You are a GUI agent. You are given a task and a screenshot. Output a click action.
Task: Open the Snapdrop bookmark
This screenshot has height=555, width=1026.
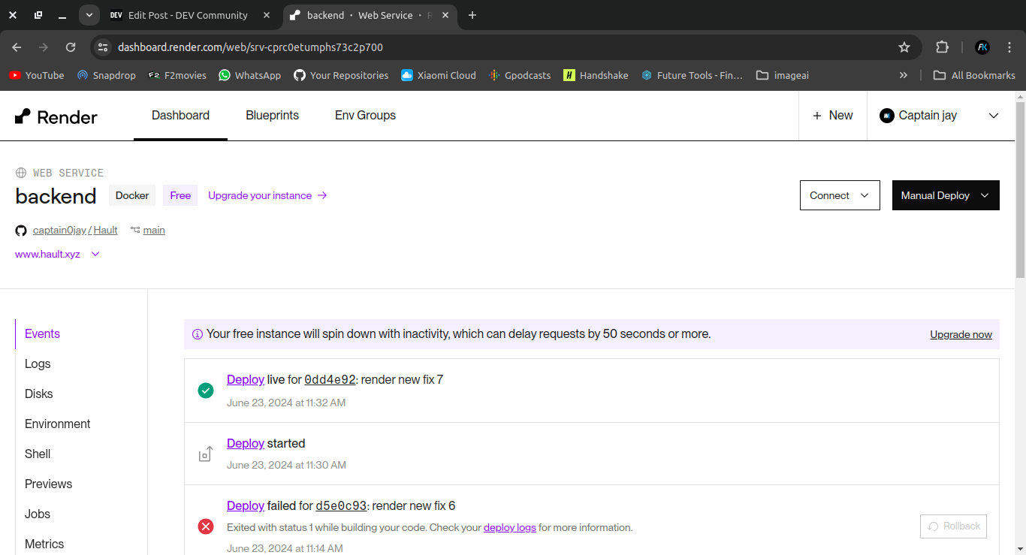pos(107,75)
